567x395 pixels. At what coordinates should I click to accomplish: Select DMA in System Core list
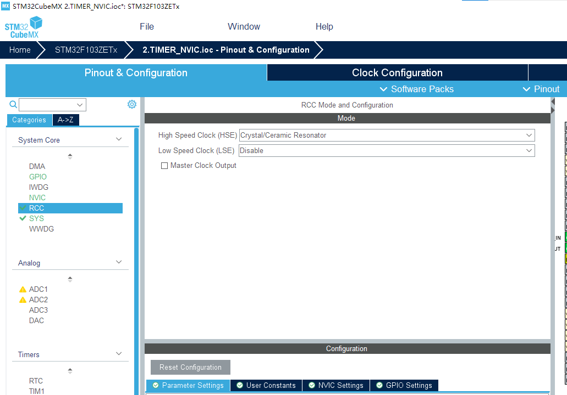tap(37, 166)
